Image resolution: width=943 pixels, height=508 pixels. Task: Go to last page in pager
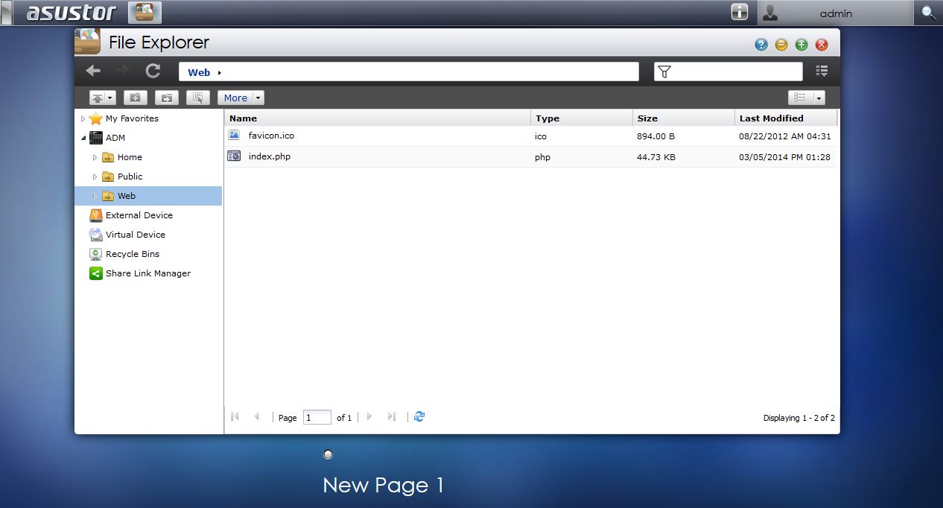[x=392, y=416]
